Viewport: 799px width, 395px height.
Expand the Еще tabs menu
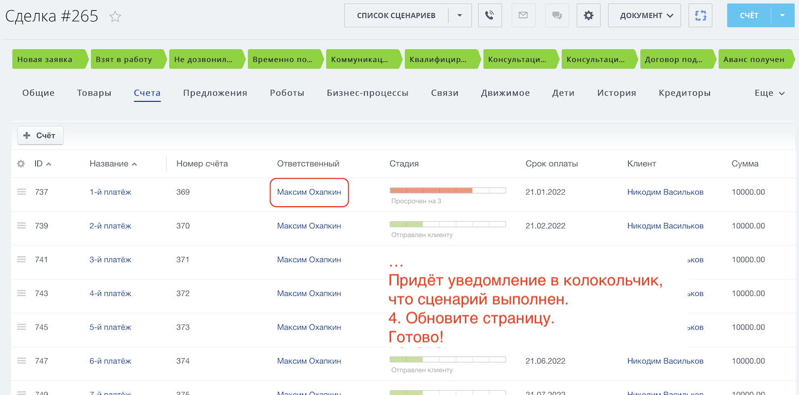(769, 93)
